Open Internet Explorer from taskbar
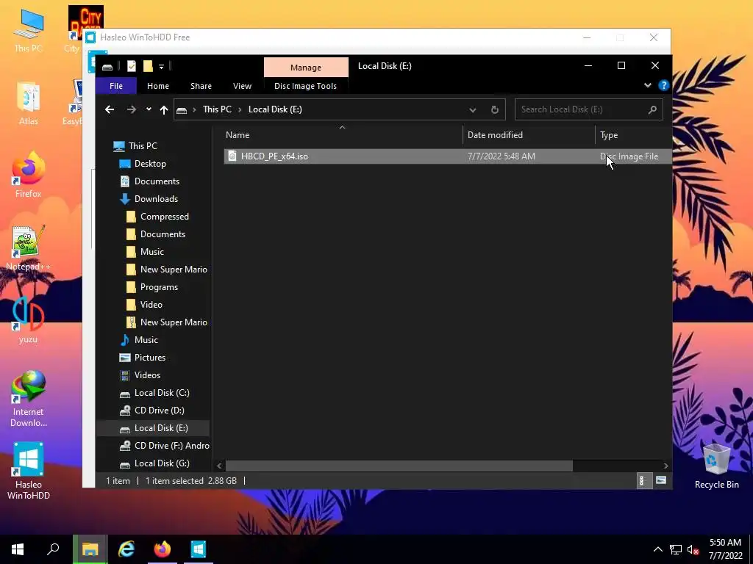 pyautogui.click(x=126, y=549)
